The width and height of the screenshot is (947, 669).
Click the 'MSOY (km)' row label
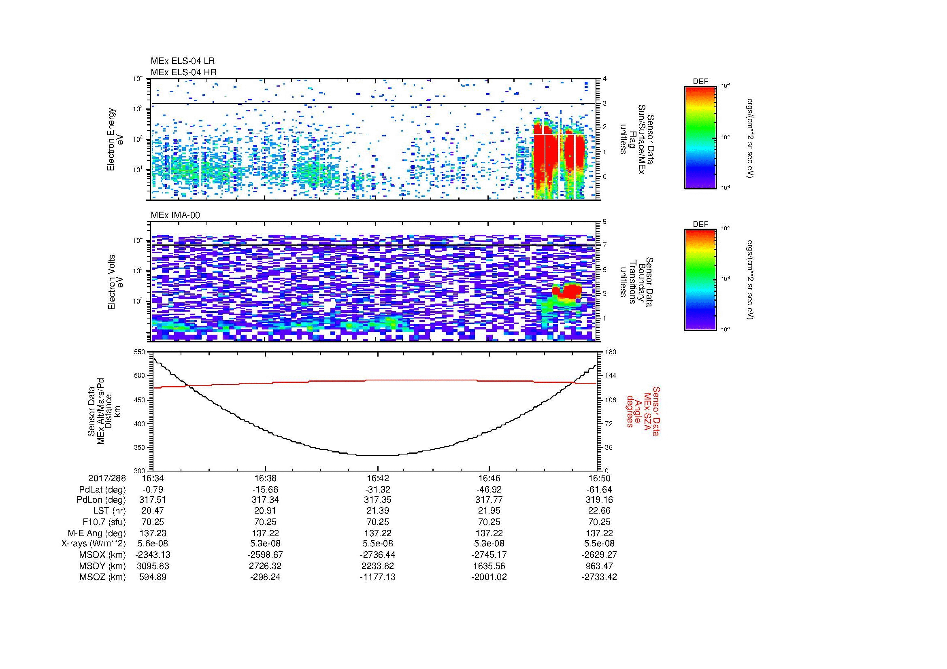pyautogui.click(x=102, y=566)
